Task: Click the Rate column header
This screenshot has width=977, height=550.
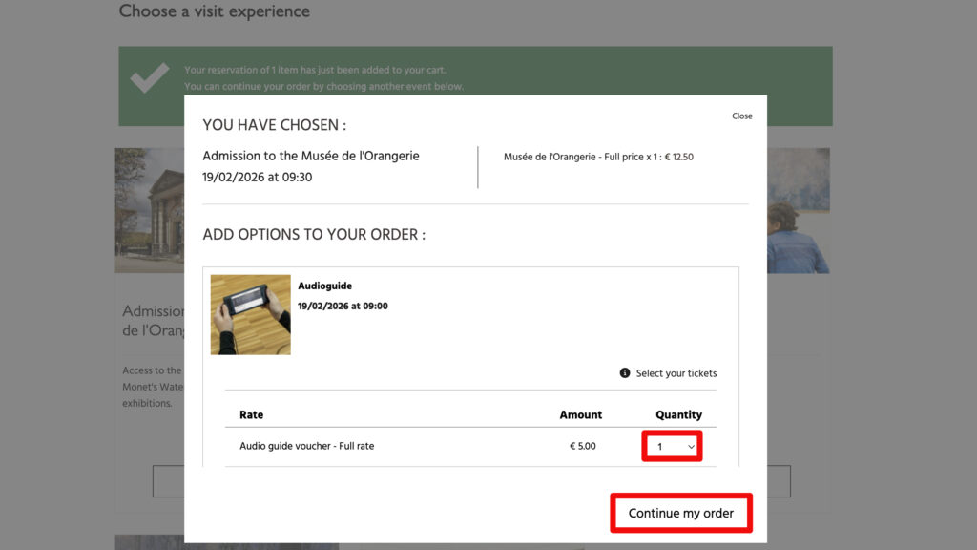Action: coord(251,414)
